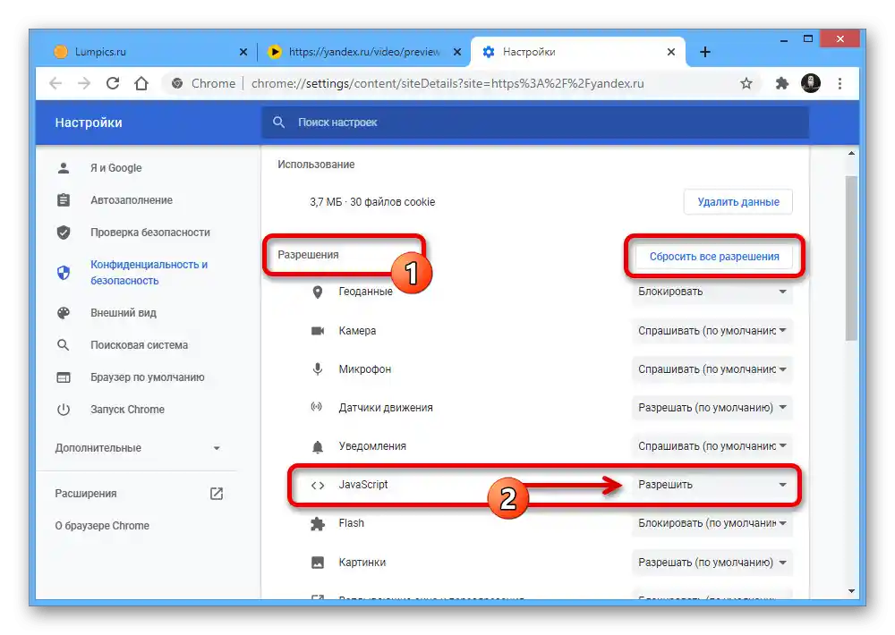
Task: Go back with the browser back arrow
Action: click(x=55, y=83)
